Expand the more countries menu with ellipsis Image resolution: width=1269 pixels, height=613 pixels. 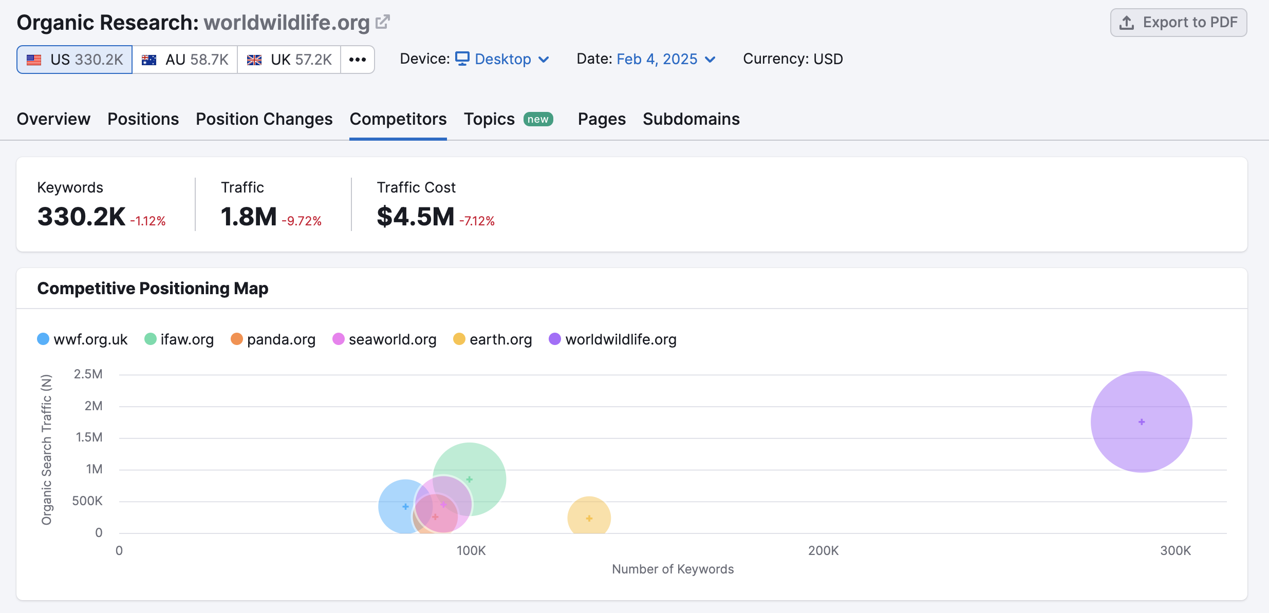pos(358,59)
